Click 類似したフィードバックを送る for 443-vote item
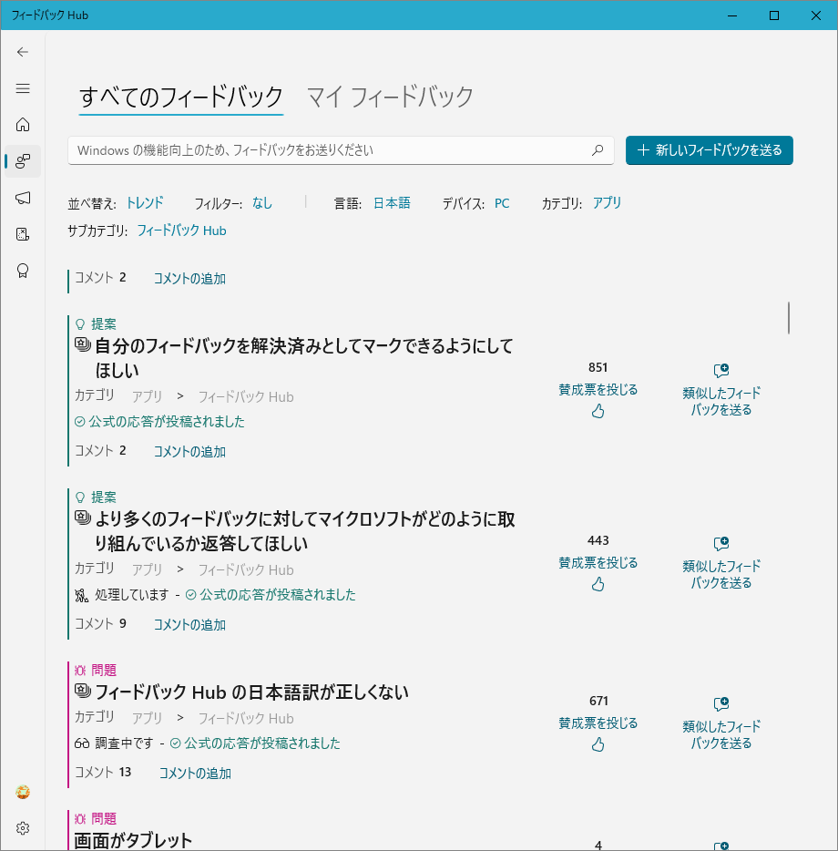838x851 pixels. 721,574
